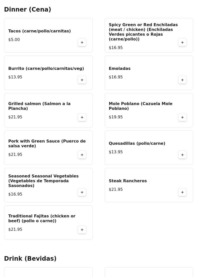This screenshot has width=197, height=277.
Task: Click the Steak Rancheros title
Action: (128, 181)
